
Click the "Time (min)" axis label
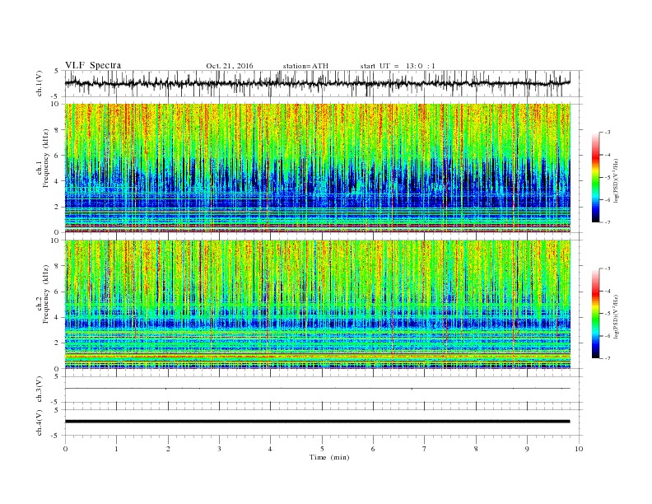(329, 457)
